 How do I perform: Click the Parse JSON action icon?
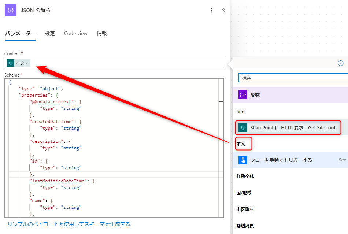pyautogui.click(x=11, y=10)
